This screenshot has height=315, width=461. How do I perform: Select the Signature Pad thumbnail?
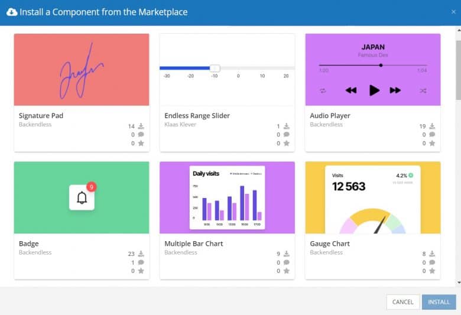82,70
